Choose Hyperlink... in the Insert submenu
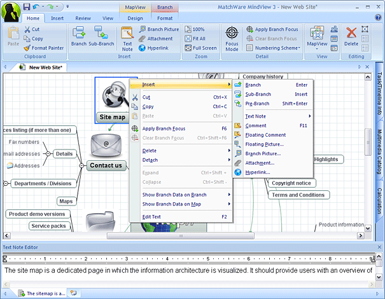 (x=273, y=172)
